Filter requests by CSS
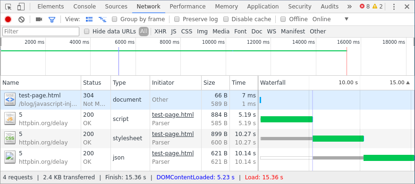Image resolution: width=415 pixels, height=184 pixels. [186, 32]
